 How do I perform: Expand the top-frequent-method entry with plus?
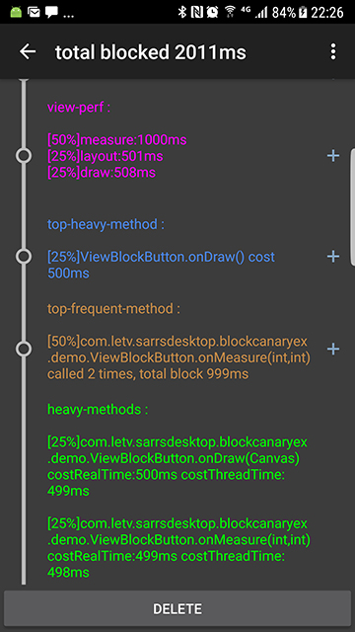333,349
